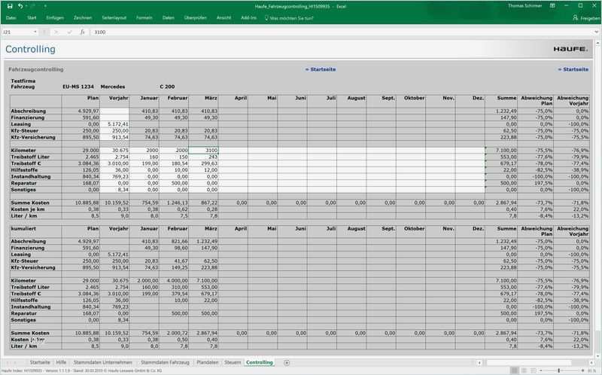Select the März Kilometer cell 3100
The image size is (602, 375).
[x=203, y=151]
